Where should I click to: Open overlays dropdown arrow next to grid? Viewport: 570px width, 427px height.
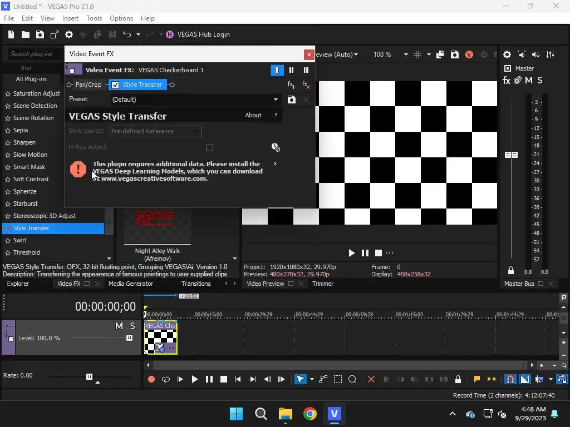point(429,54)
